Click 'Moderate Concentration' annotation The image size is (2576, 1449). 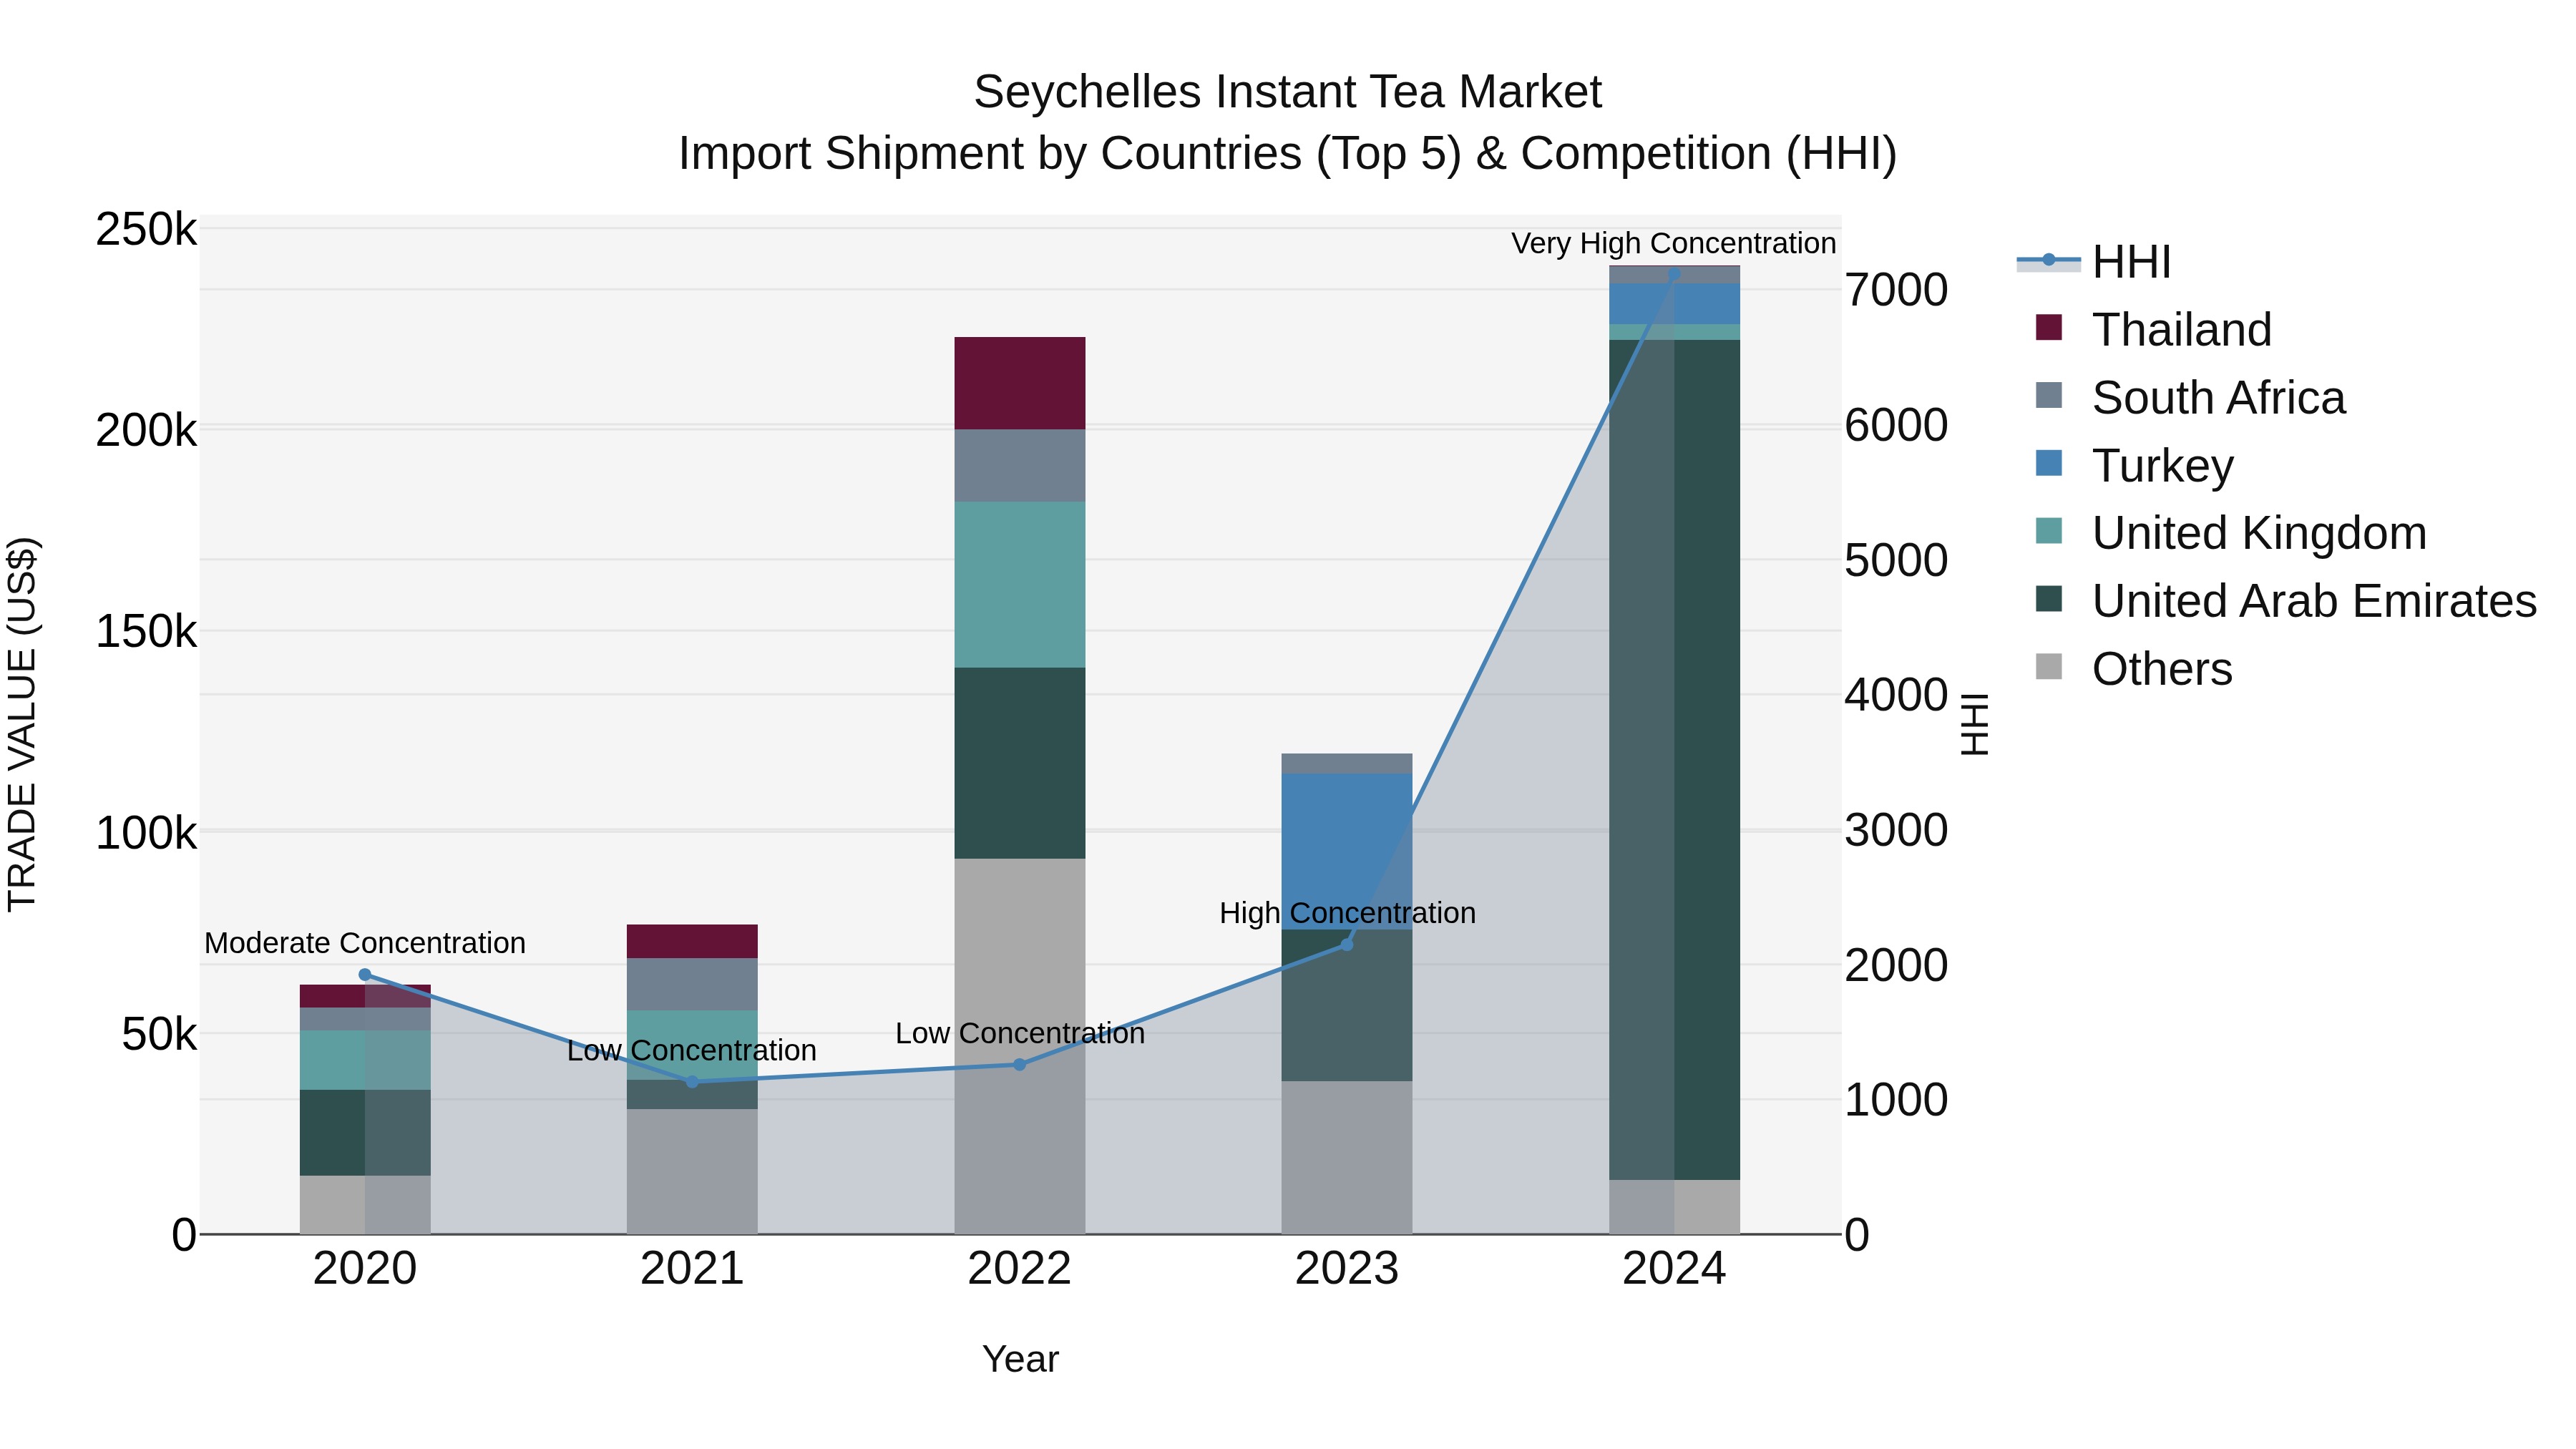tap(365, 943)
